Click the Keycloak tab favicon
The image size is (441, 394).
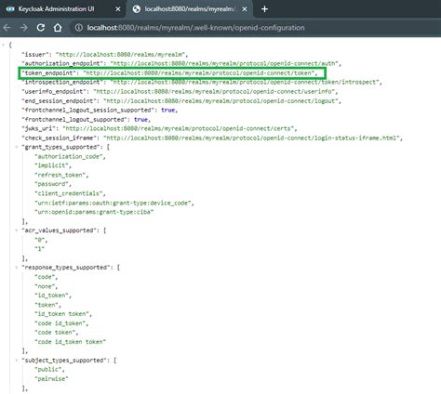click(10, 9)
